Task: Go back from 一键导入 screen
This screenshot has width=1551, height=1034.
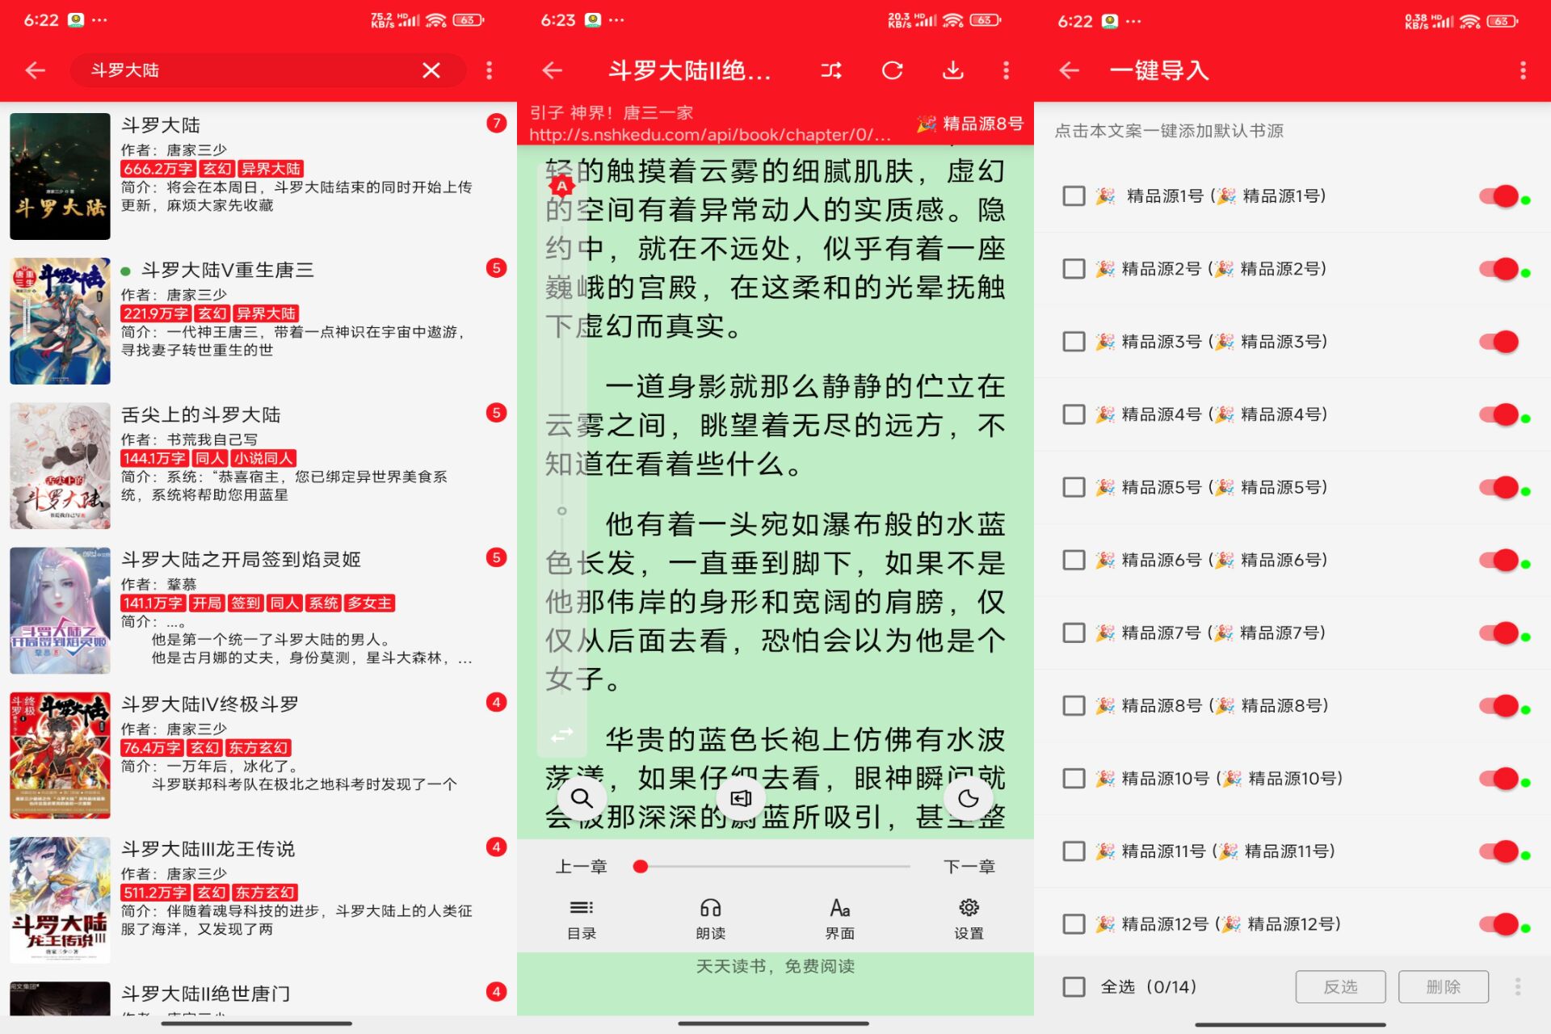Action: pos(1070,70)
